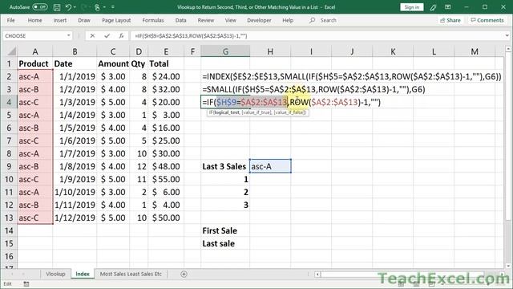Switch to the View ribbon tab
Viewport: 513px width, 289px height.
pos(230,20)
